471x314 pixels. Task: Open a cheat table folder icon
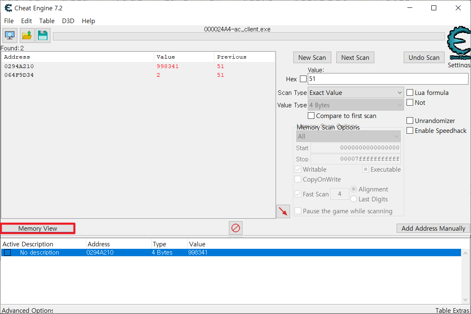pyautogui.click(x=27, y=35)
